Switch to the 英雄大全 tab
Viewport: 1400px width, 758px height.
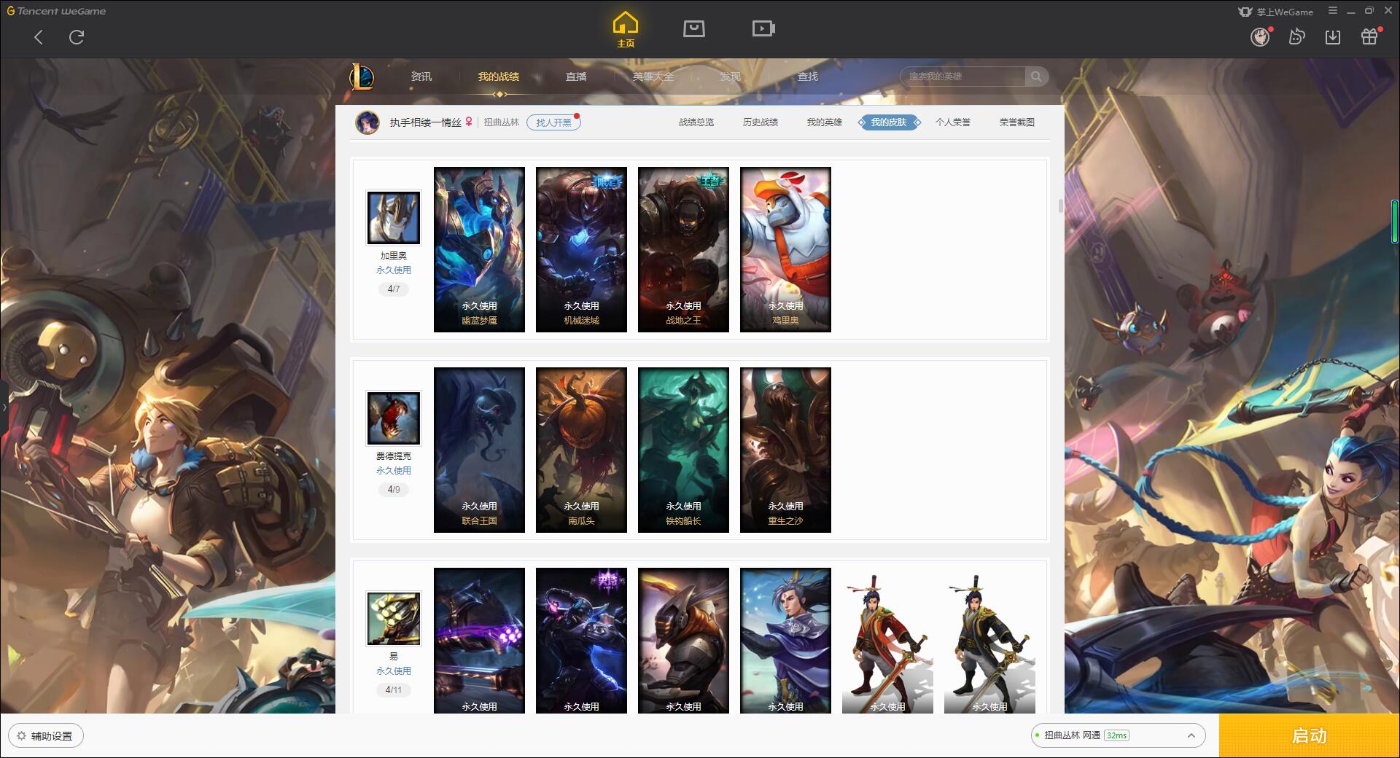[x=653, y=77]
